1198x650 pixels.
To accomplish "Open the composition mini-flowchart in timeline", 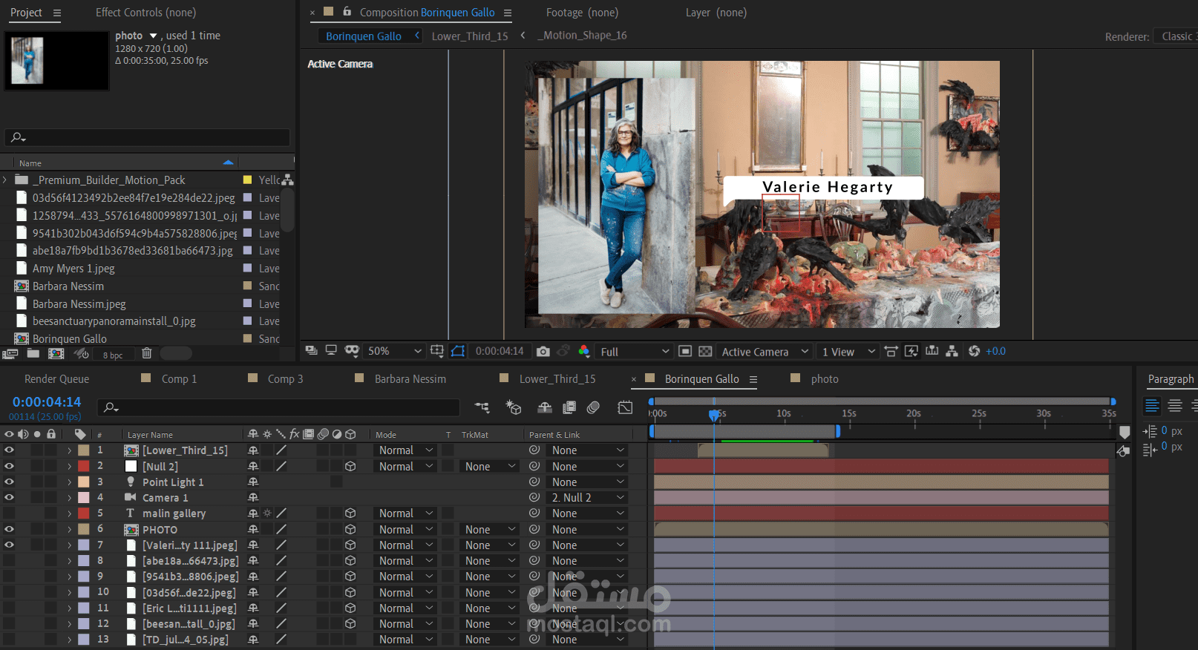I will click(482, 407).
